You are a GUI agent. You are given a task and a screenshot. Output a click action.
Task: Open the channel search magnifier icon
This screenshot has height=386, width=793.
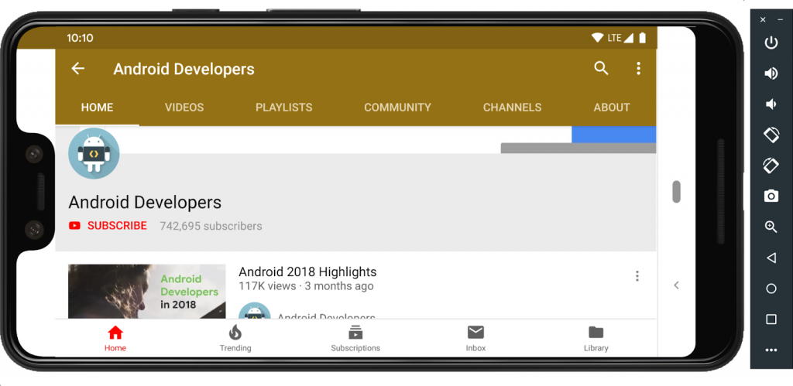point(601,68)
